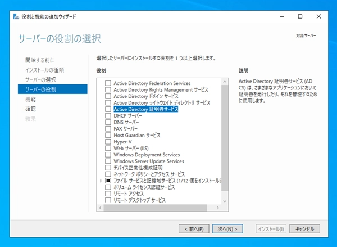This screenshot has width=337, height=247.
Task: Check デバイス正常性構成証明 checkbox
Action: point(108,168)
